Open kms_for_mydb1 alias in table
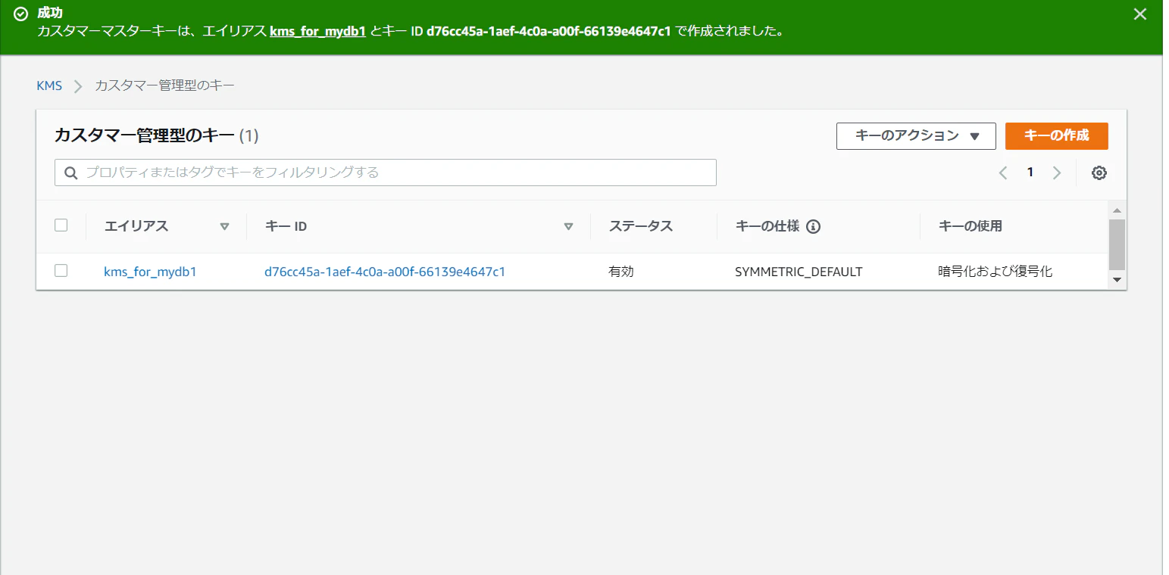 click(150, 272)
